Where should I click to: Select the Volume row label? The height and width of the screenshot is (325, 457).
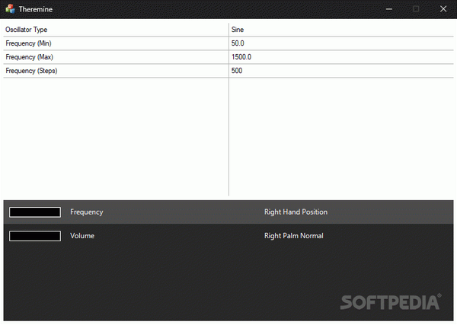pos(82,236)
